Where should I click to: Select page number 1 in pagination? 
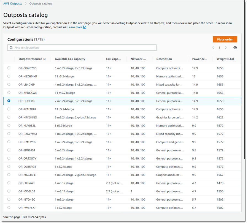[220, 48]
